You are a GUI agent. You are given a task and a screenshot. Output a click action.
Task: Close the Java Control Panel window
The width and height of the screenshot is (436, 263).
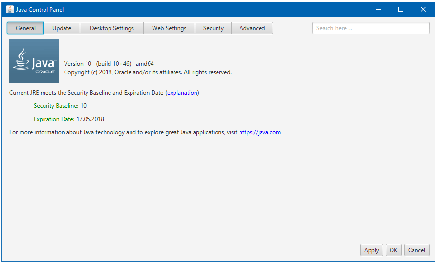click(x=423, y=9)
